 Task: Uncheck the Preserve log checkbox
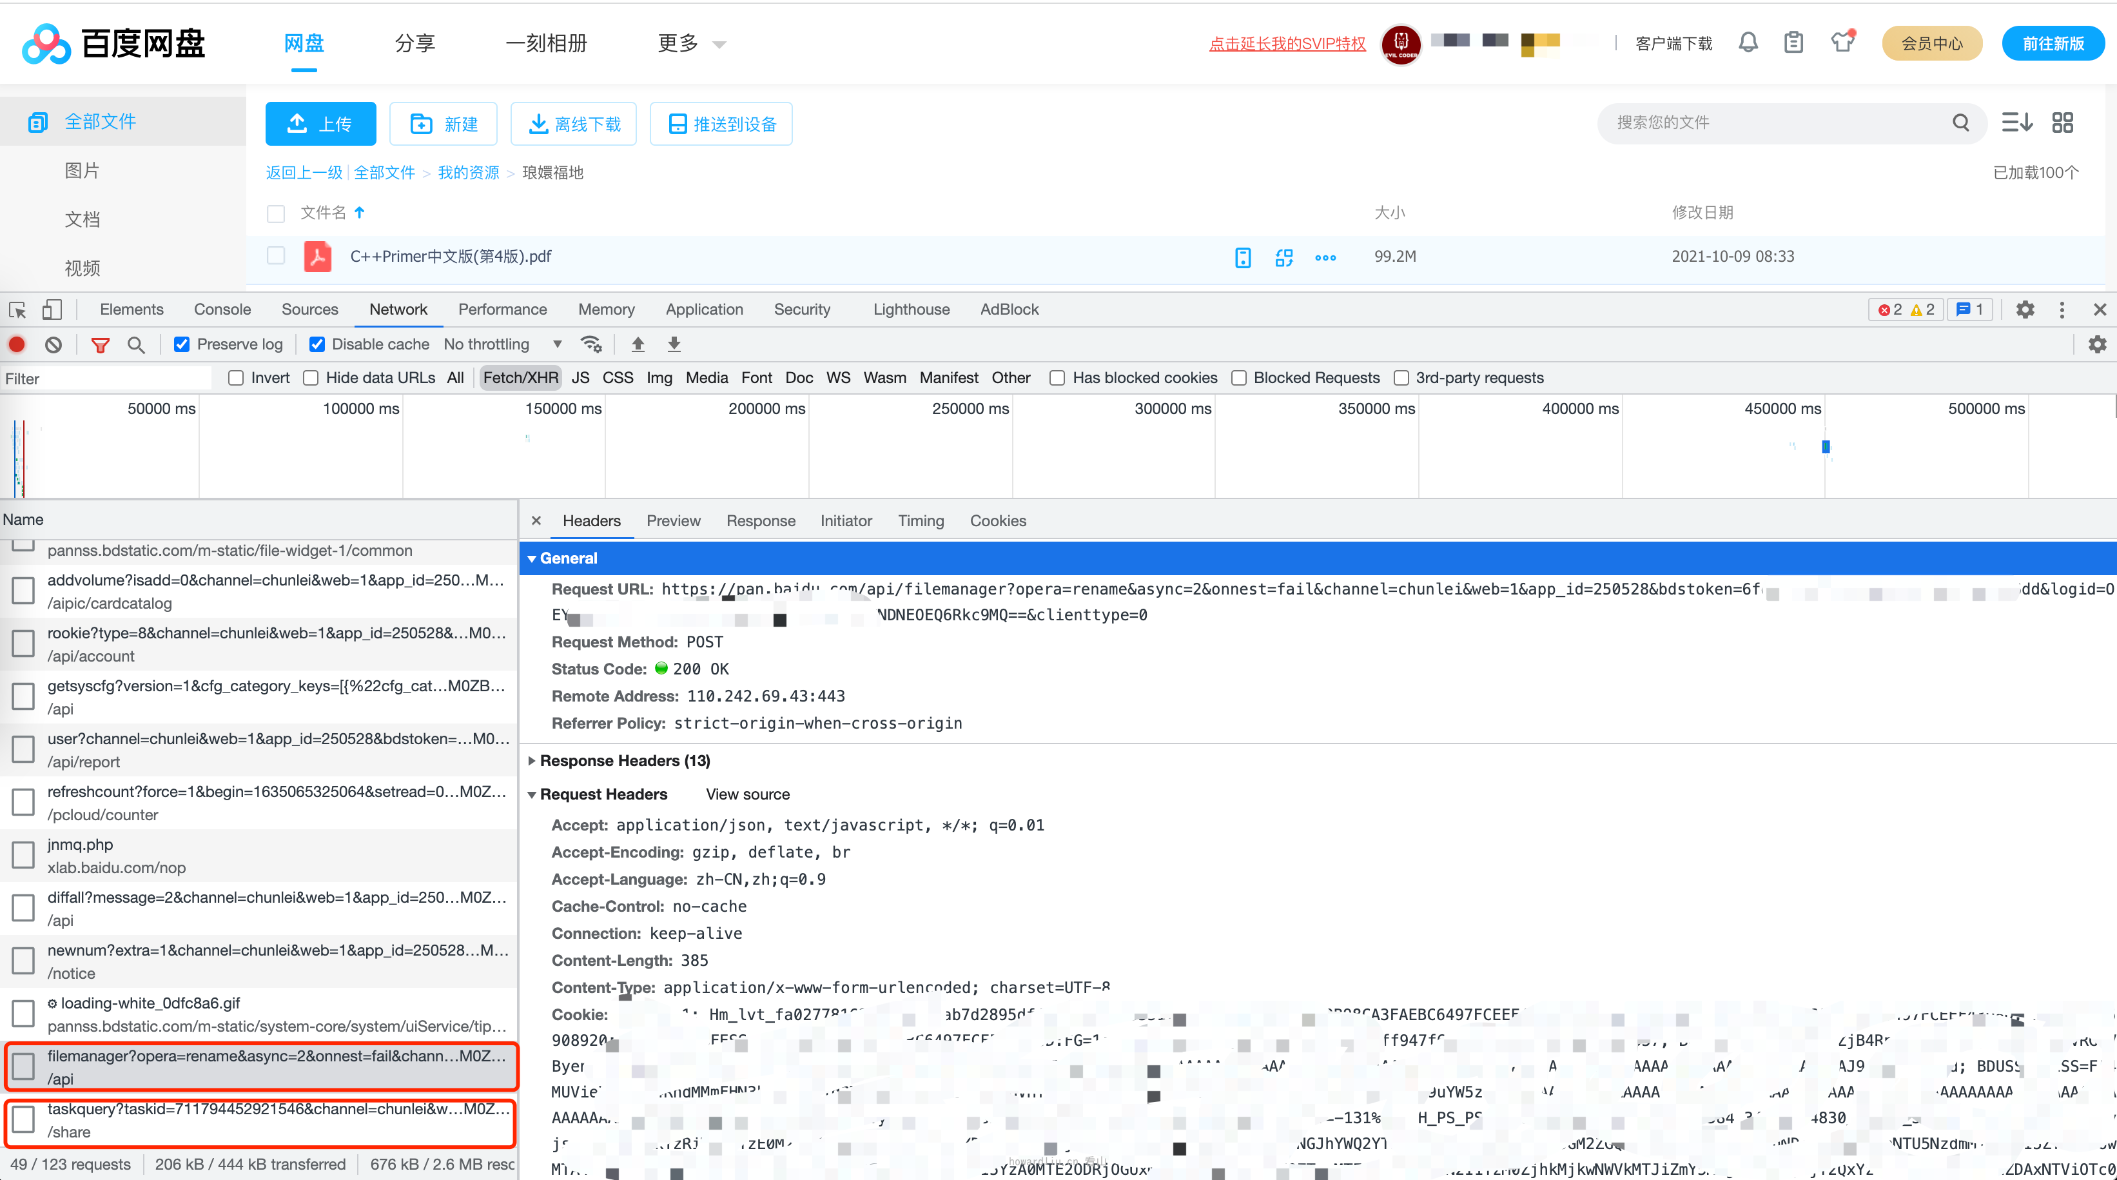point(182,344)
